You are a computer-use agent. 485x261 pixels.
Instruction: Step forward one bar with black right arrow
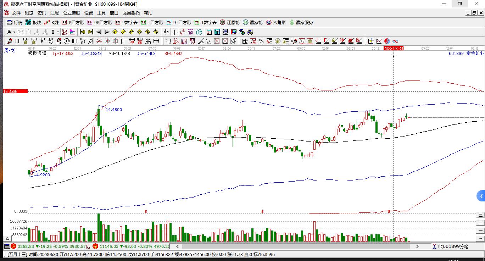click(107, 32)
